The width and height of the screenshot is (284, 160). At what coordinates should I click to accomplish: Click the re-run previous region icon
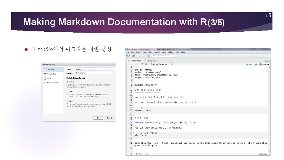[256, 64]
